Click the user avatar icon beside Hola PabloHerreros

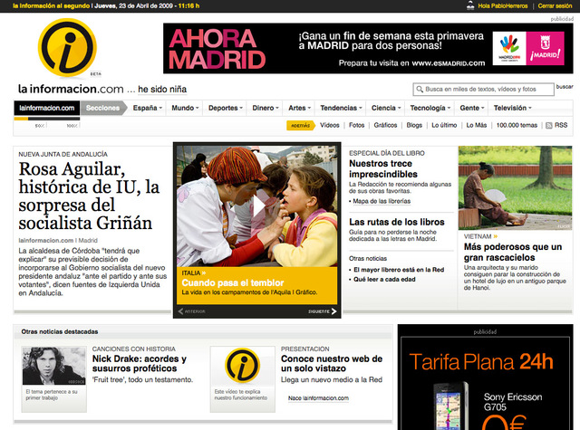tap(470, 5)
